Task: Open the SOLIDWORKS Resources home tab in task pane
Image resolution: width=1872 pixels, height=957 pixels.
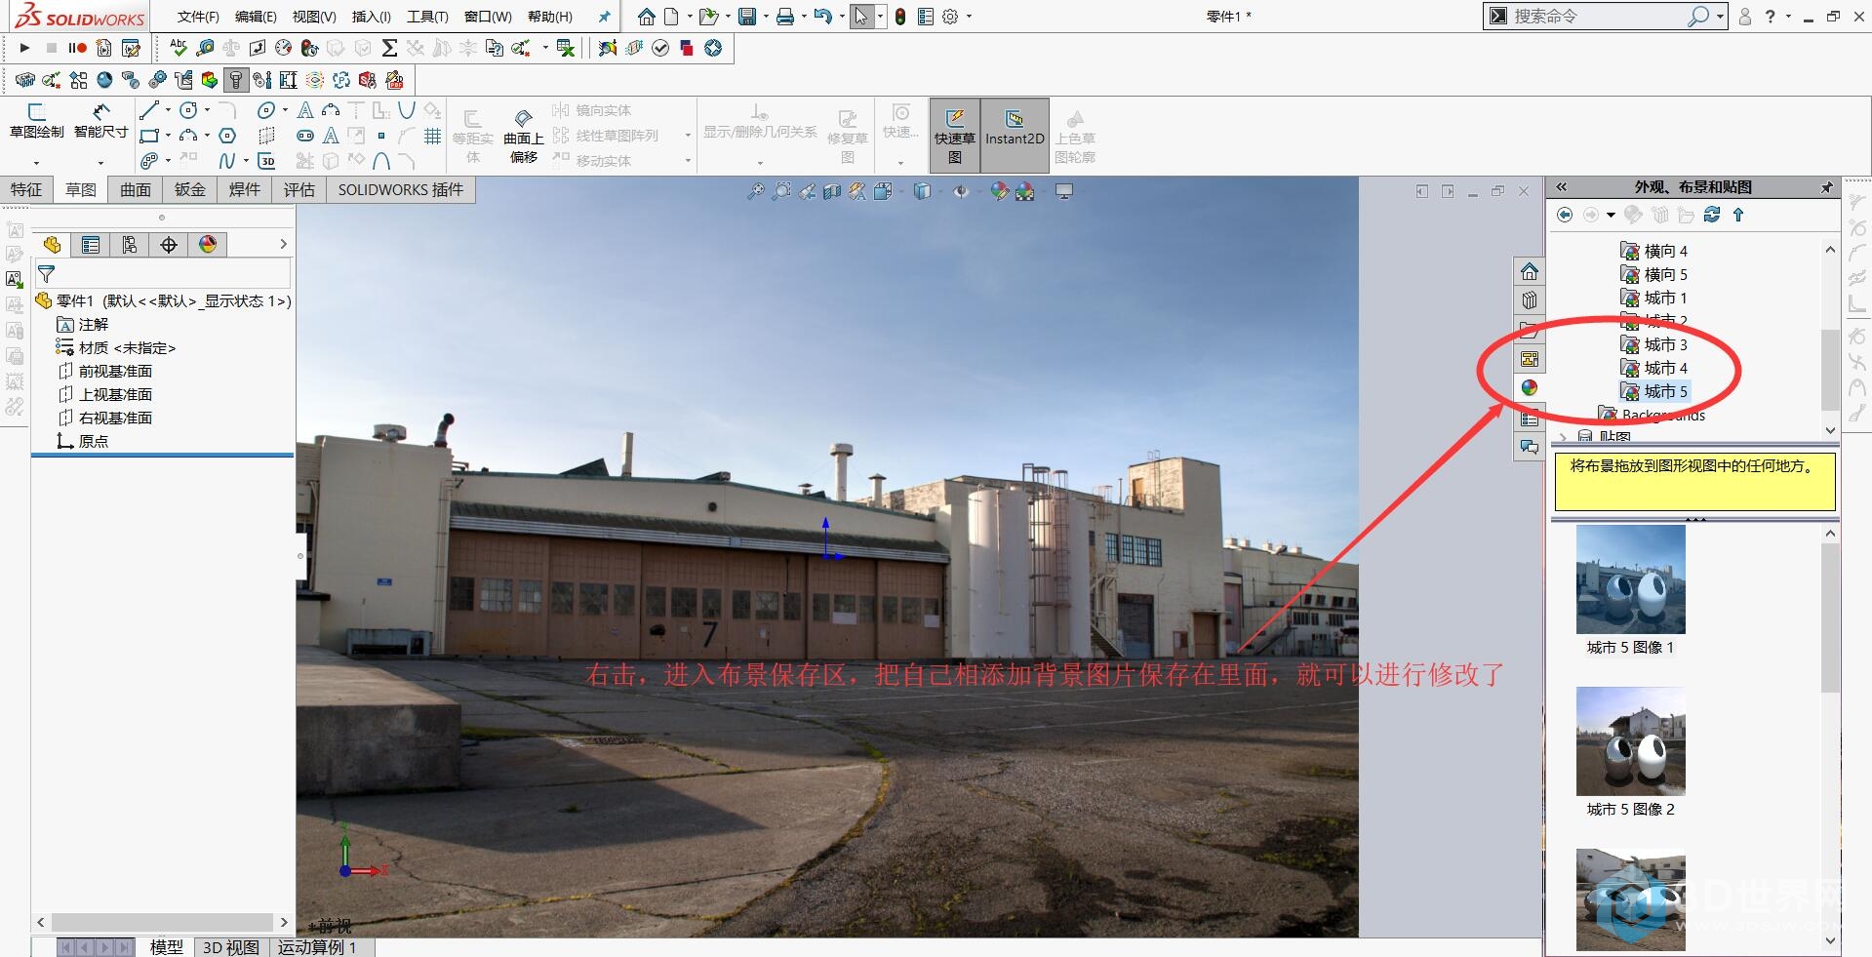Action: 1529,271
